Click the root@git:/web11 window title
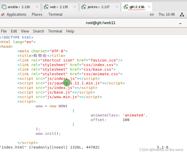The image size is (187, 154). click(x=101, y=23)
